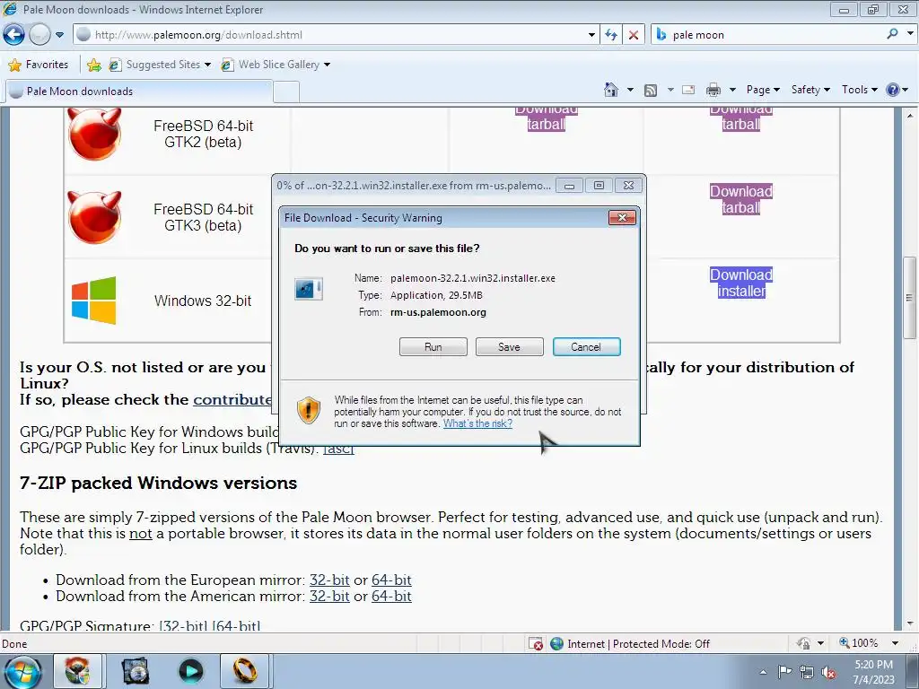
Task: Click the magnifier search icon
Action: pyautogui.click(x=892, y=34)
